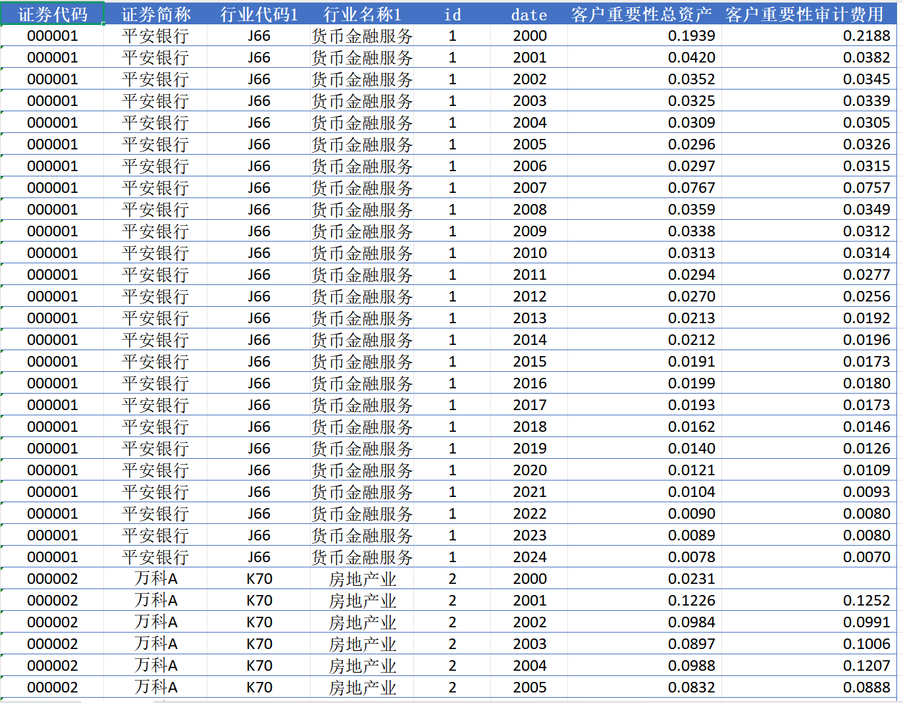Image resolution: width=903 pixels, height=703 pixels.
Task: Select 平安银行 name cell in 2024 row
Action: 155,557
